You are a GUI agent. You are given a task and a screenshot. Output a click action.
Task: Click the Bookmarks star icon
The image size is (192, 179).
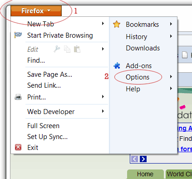coord(117,24)
